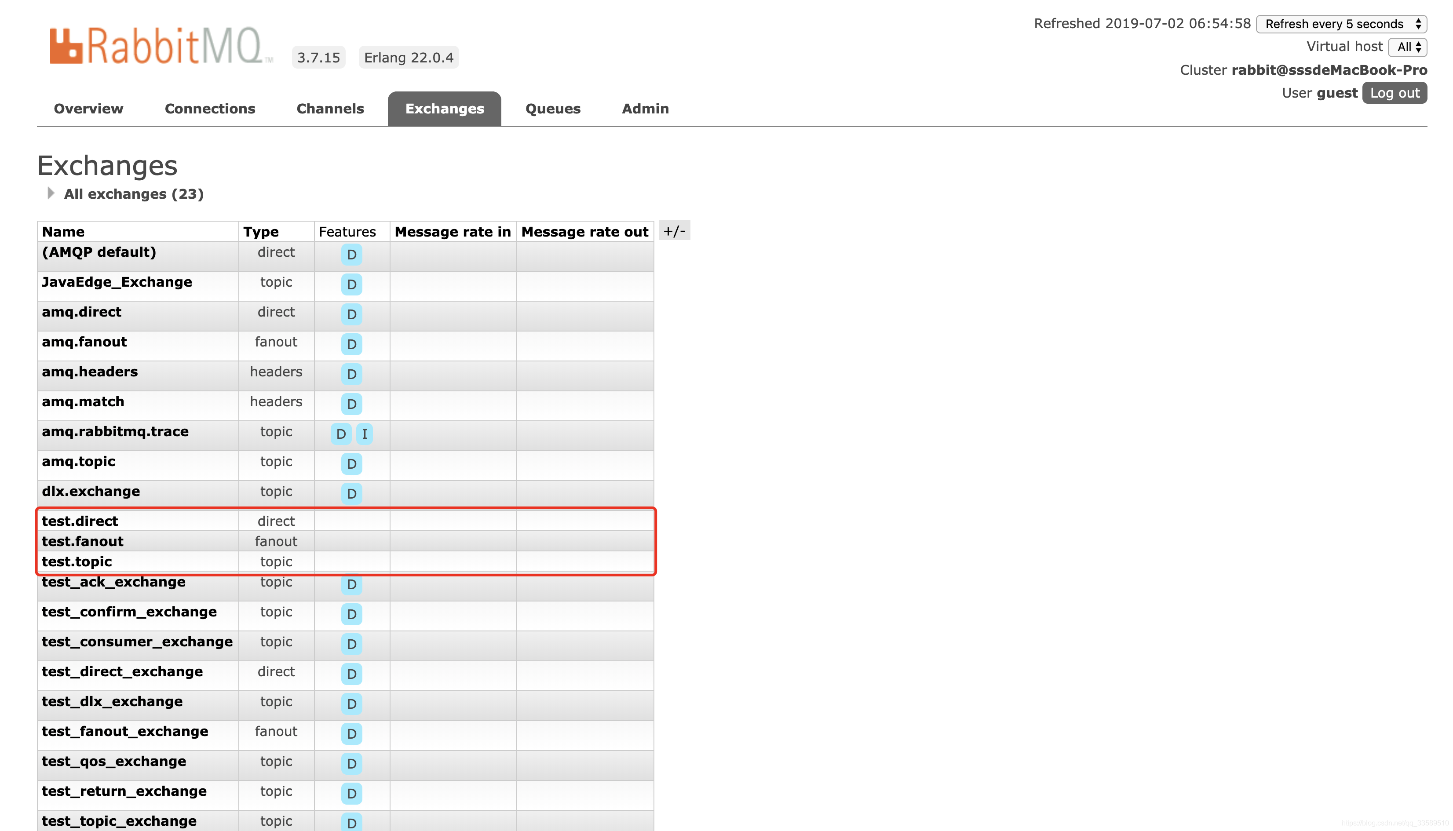Expand the All exchanges (23) section
The height and width of the screenshot is (831, 1453).
click(x=133, y=194)
